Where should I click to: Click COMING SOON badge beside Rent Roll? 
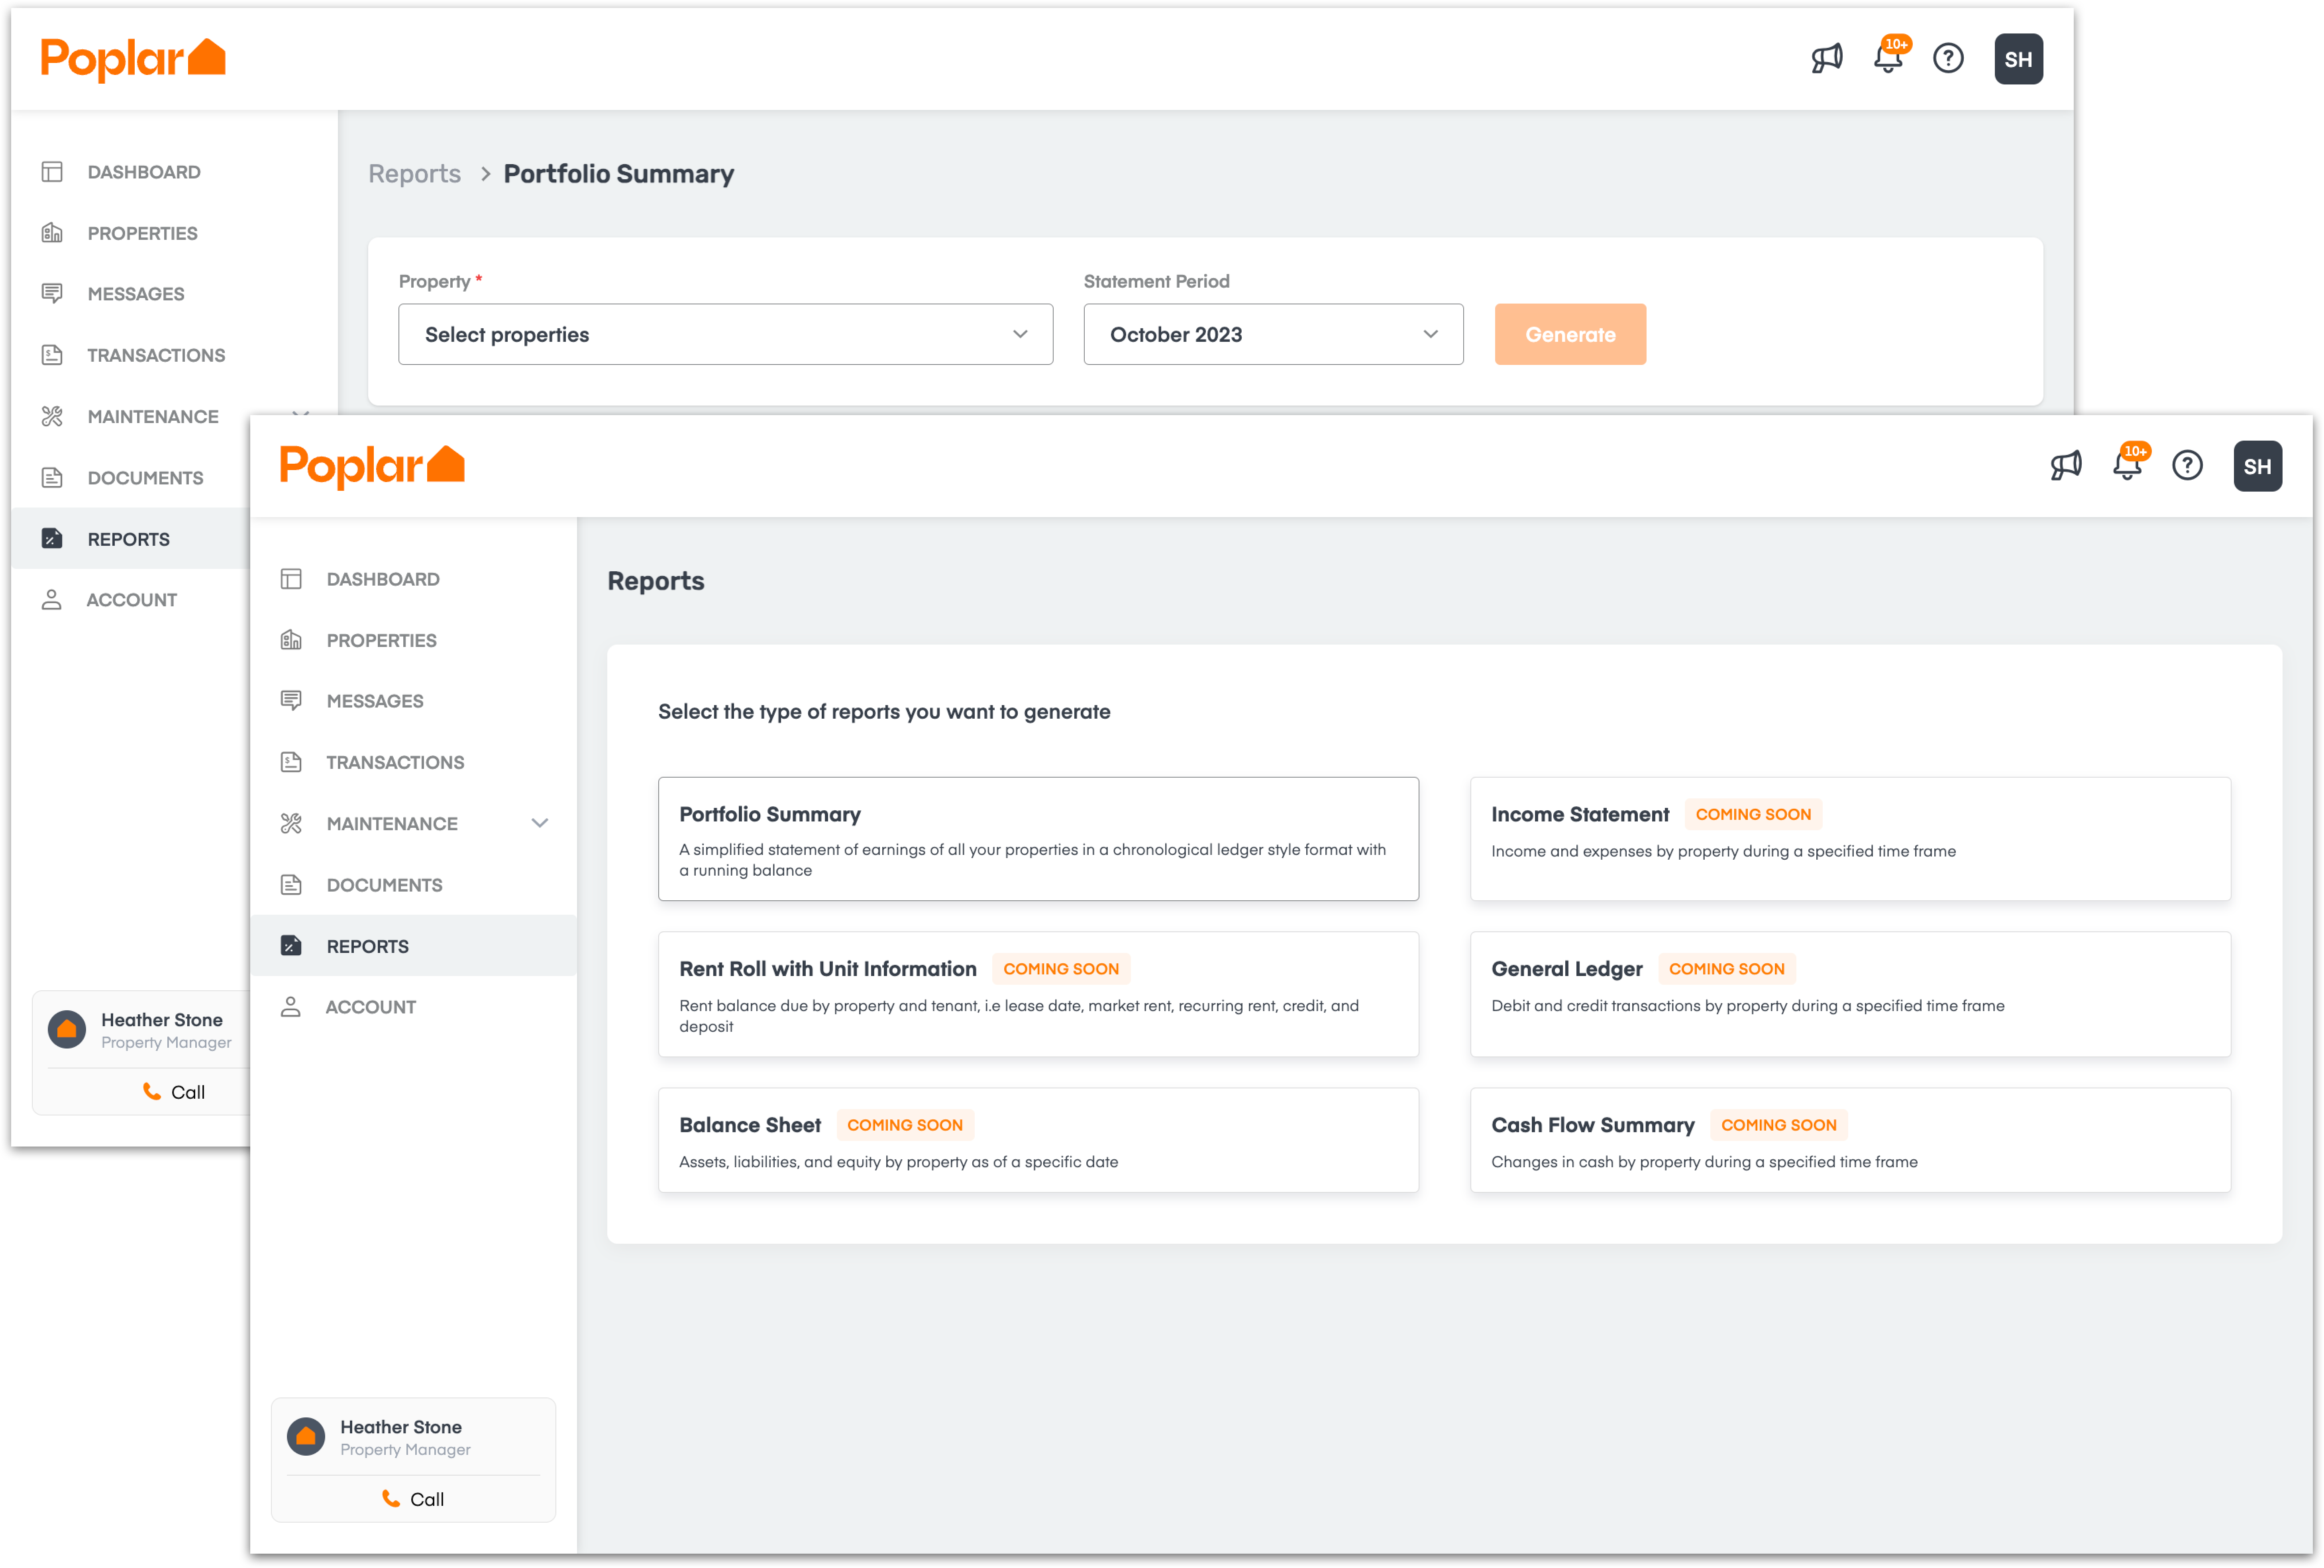[x=1061, y=969]
